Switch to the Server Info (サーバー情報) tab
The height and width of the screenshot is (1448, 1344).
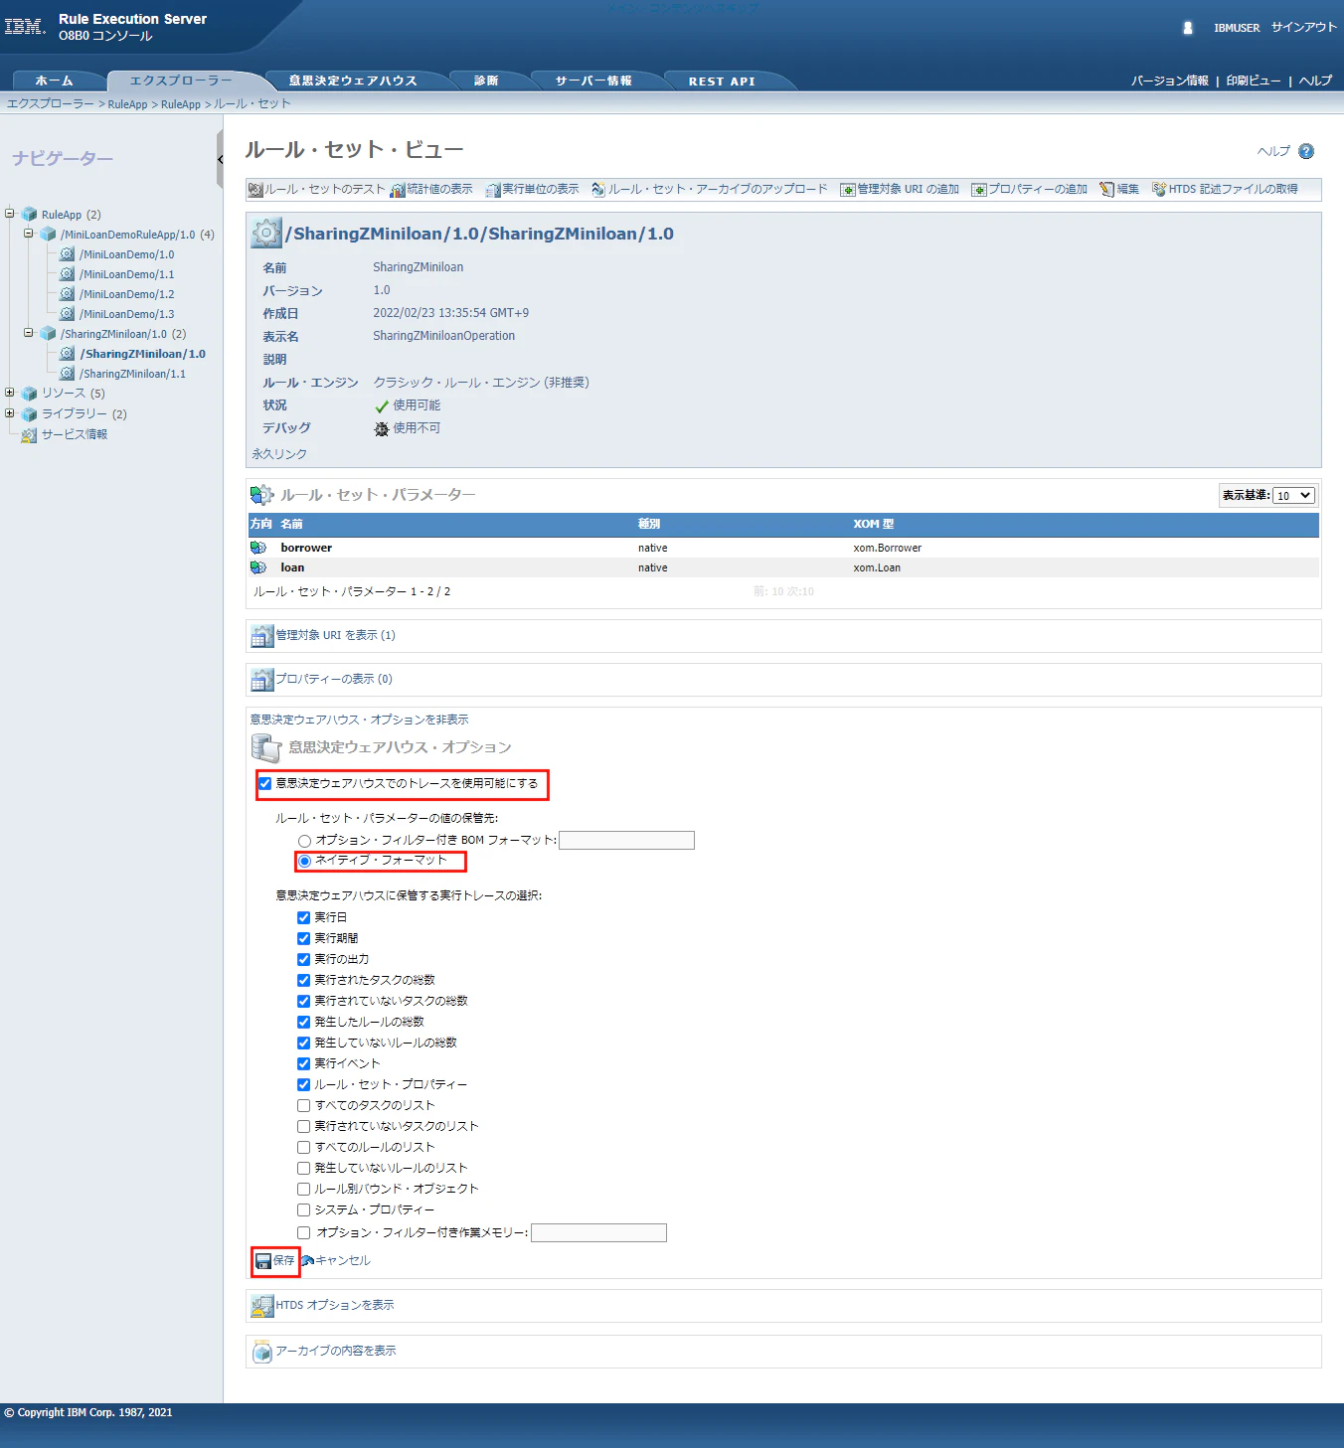(x=593, y=80)
